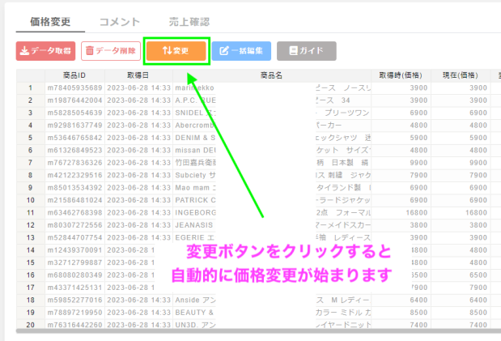Select row number 20 header cell

pos(30,326)
